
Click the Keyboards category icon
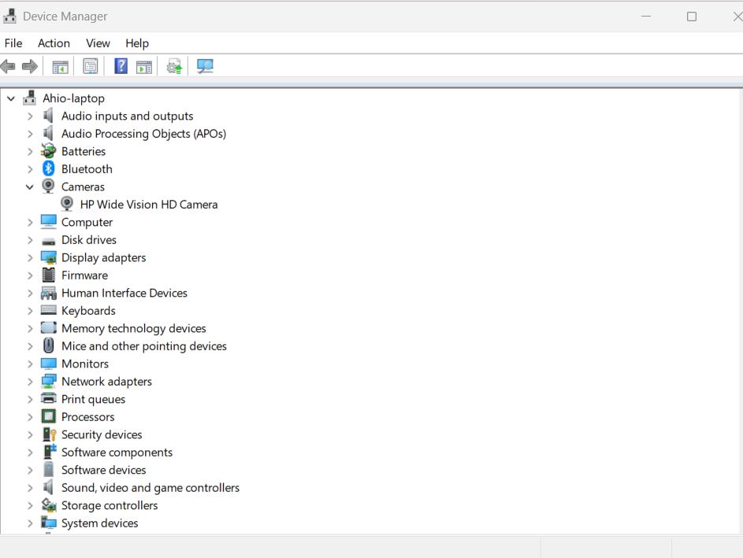tap(48, 310)
